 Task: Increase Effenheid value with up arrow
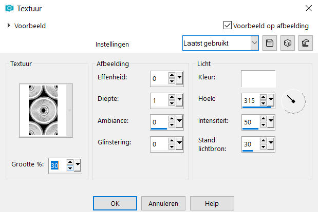(x=172, y=75)
